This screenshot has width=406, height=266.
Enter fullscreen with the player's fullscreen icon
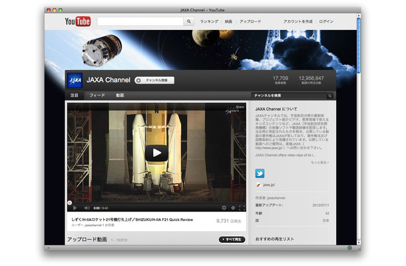click(x=242, y=207)
